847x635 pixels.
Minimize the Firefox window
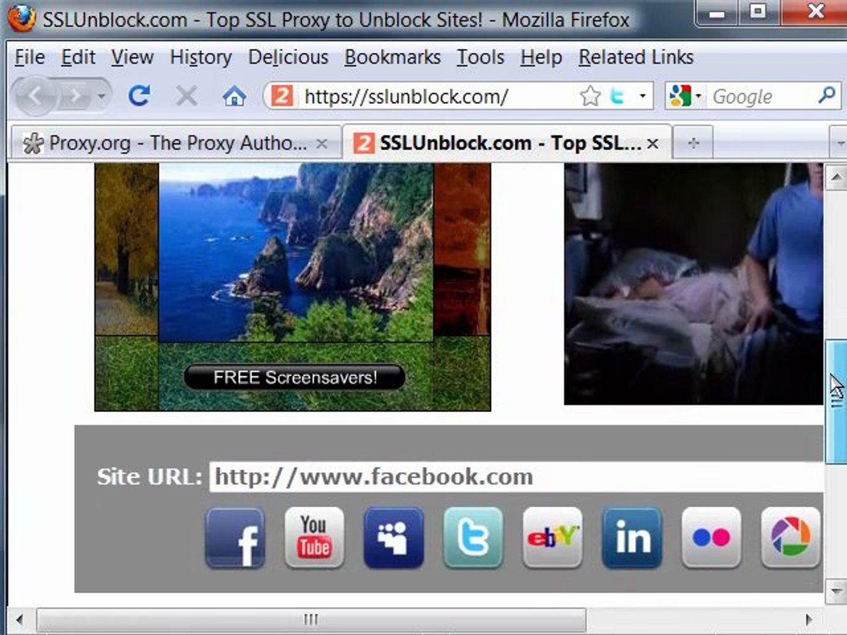[717, 13]
